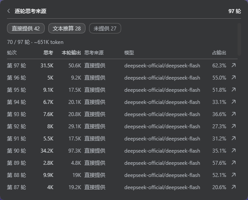Click the model name in round 90 row

click(x=162, y=151)
